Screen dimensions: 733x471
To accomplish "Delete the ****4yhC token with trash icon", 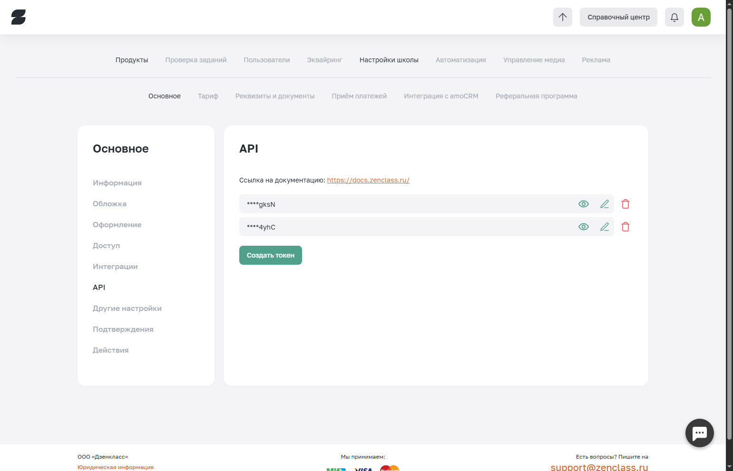I will (625, 227).
